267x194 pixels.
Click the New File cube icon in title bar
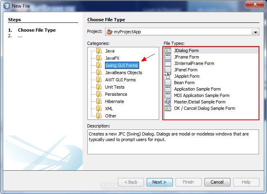tap(7, 6)
